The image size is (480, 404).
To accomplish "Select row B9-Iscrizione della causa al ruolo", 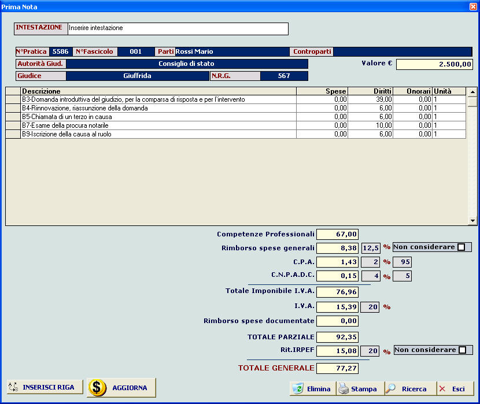I will tap(236, 134).
